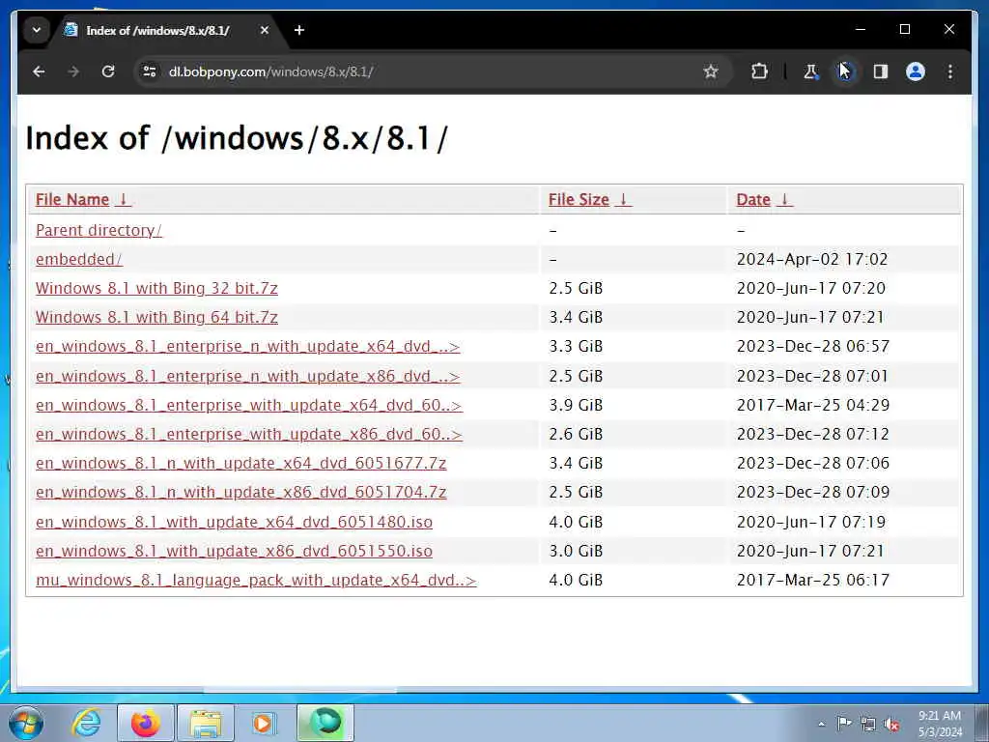Download en_windows_8.1 x64_dvd_6051480.iso
This screenshot has width=989, height=742.
point(234,522)
